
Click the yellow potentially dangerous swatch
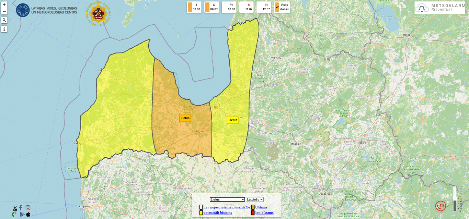[x=201, y=212]
